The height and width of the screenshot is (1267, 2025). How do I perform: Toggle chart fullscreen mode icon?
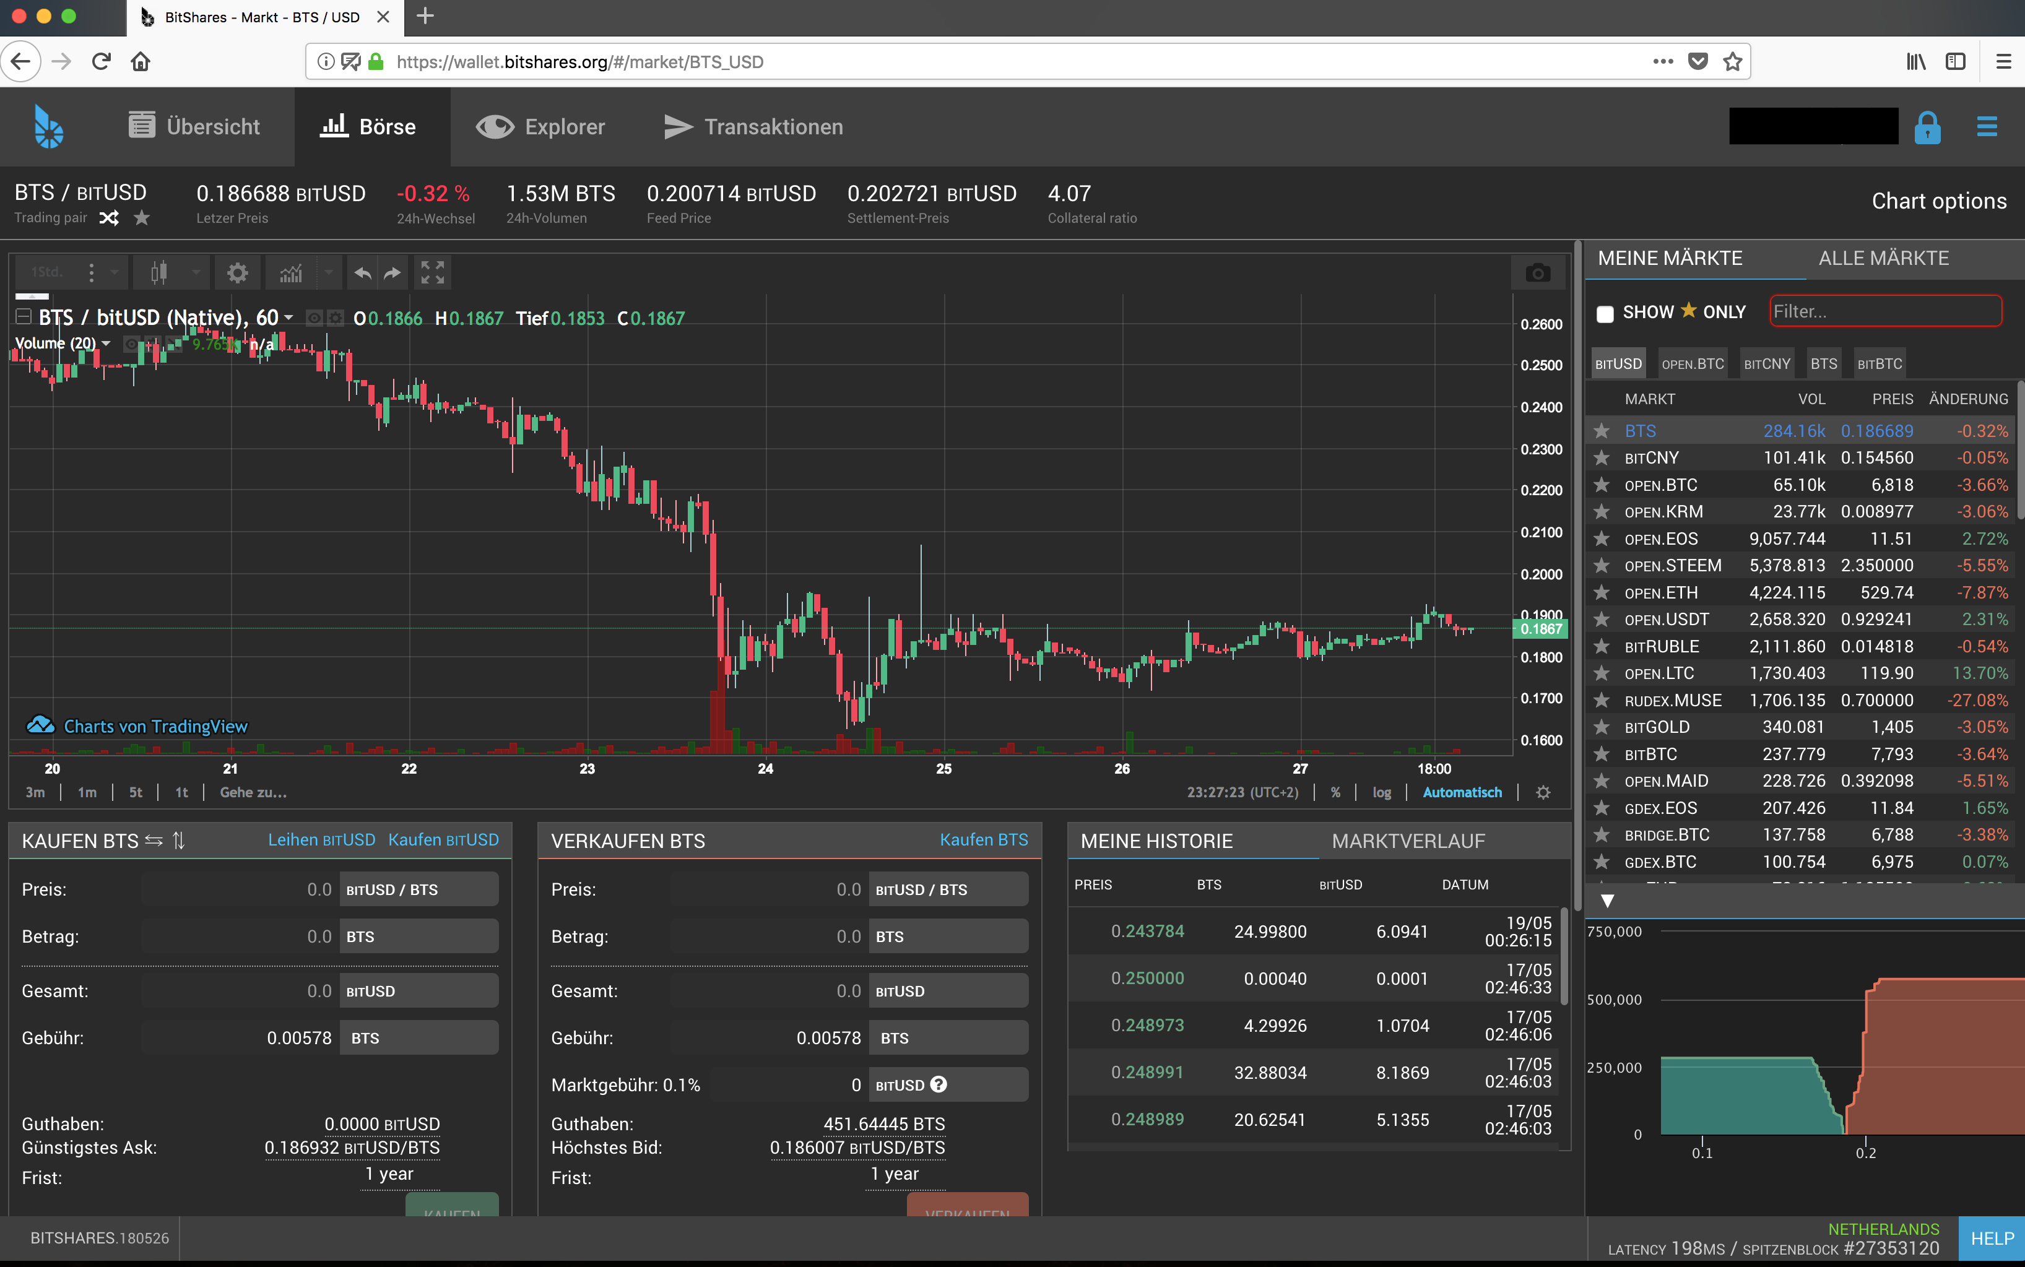(433, 272)
